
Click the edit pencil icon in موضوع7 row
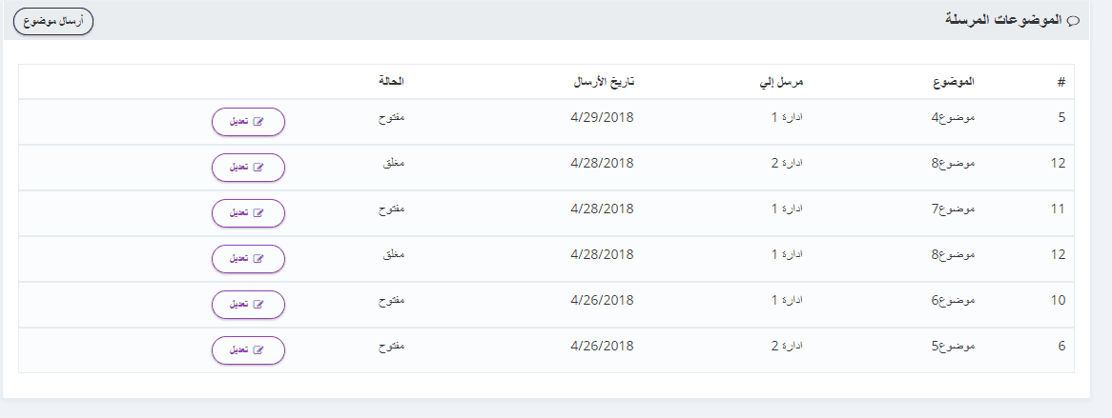[257, 213]
